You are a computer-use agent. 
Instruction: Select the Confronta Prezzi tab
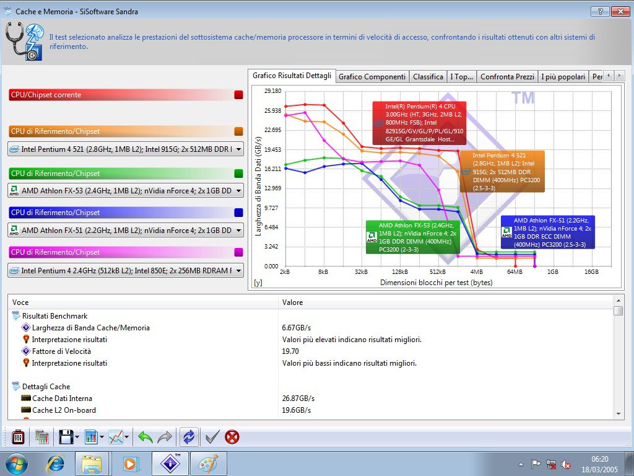coord(506,76)
